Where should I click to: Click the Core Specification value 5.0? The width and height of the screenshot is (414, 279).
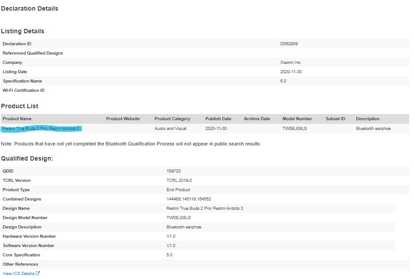point(170,255)
